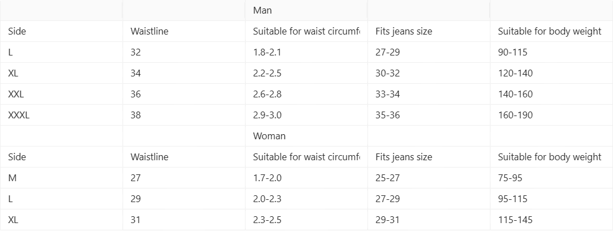The width and height of the screenshot is (613, 231).
Task: Select the "Woman" section header cell
Action: point(269,136)
